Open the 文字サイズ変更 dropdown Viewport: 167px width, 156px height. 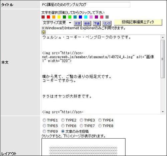point(57,23)
